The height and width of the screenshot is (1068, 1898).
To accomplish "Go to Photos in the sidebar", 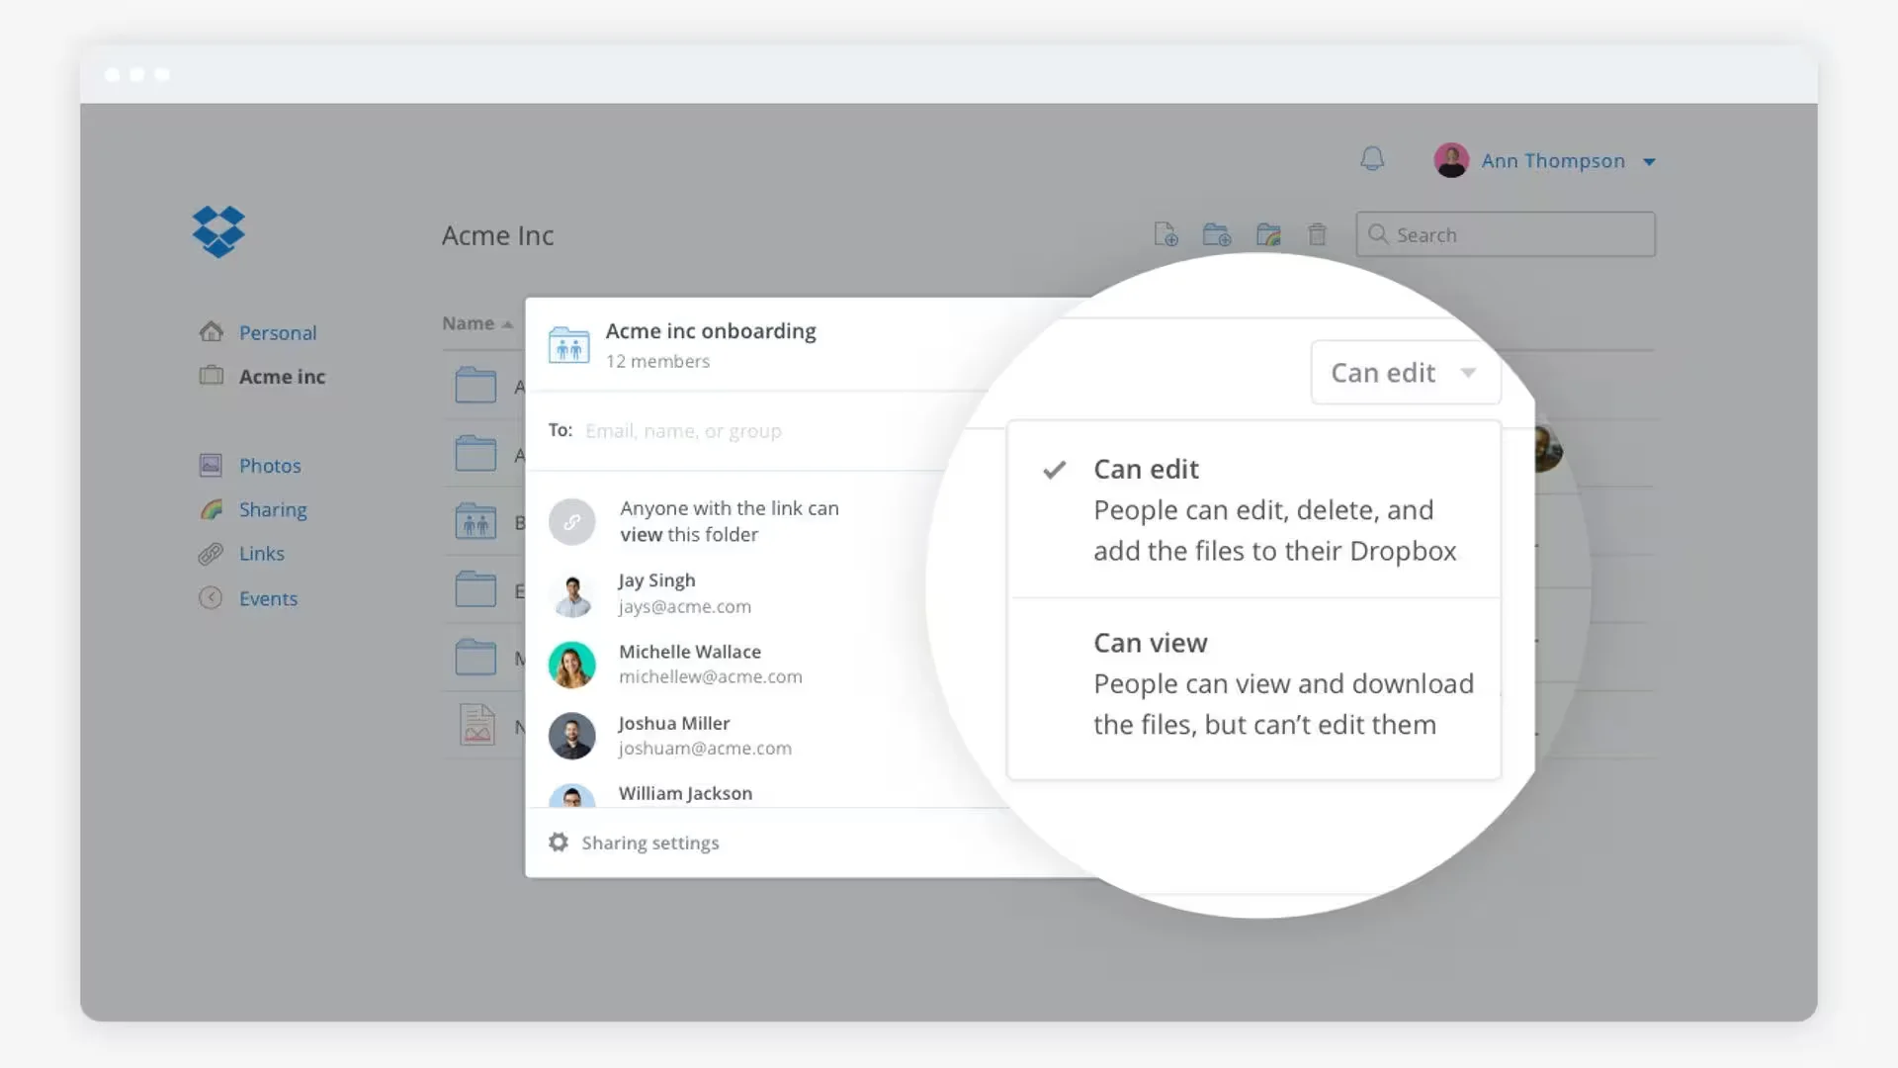I will tap(269, 466).
